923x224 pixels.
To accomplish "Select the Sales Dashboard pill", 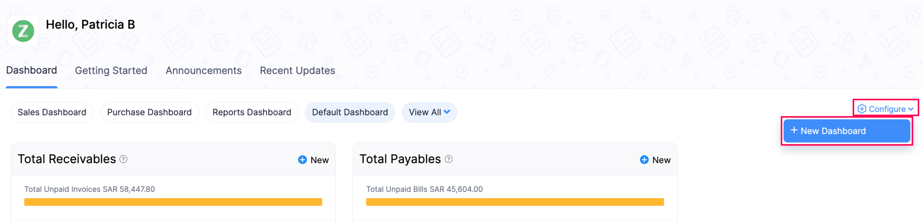I will tap(52, 112).
